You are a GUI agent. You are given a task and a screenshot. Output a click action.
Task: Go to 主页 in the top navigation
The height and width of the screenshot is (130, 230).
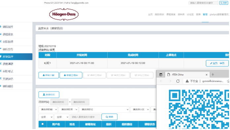click(150, 14)
